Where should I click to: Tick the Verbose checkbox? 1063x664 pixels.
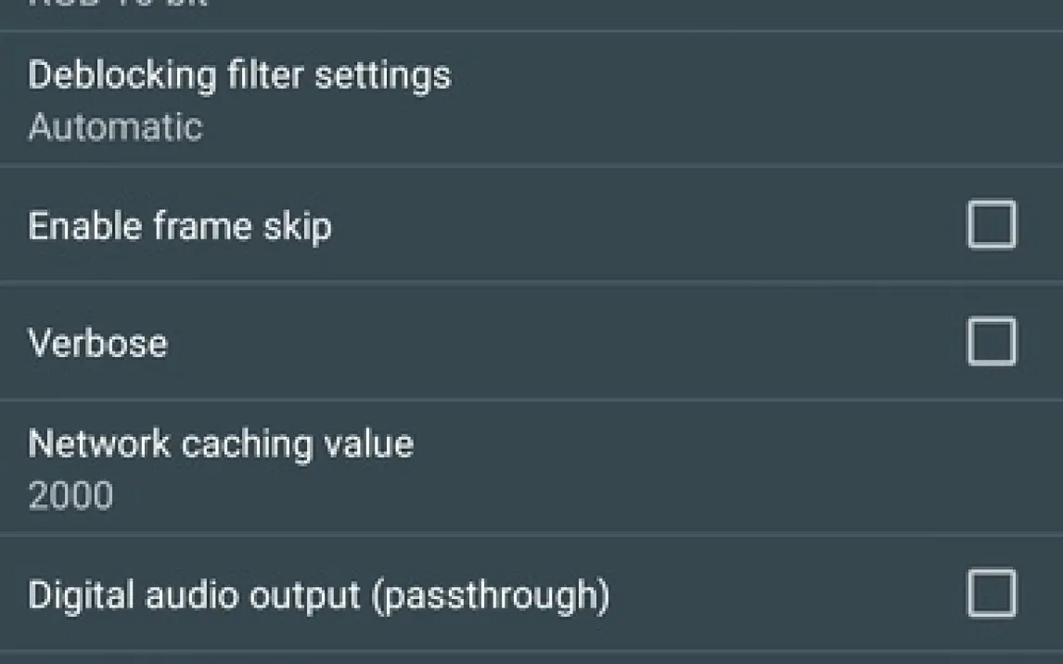click(992, 341)
